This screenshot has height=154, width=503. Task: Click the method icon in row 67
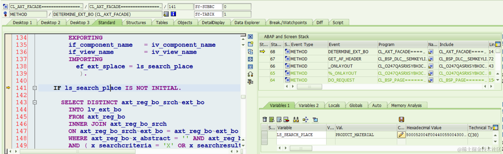(x=287, y=59)
